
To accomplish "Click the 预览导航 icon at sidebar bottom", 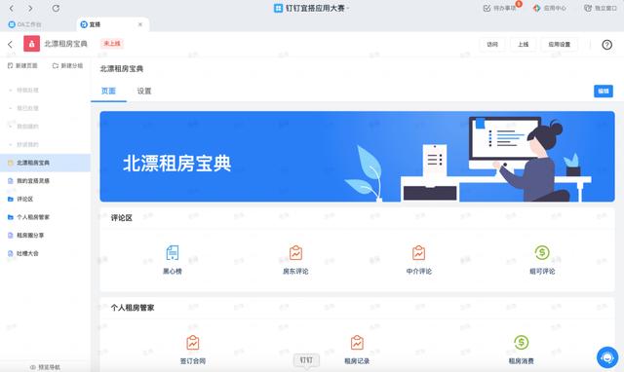I will [33, 367].
